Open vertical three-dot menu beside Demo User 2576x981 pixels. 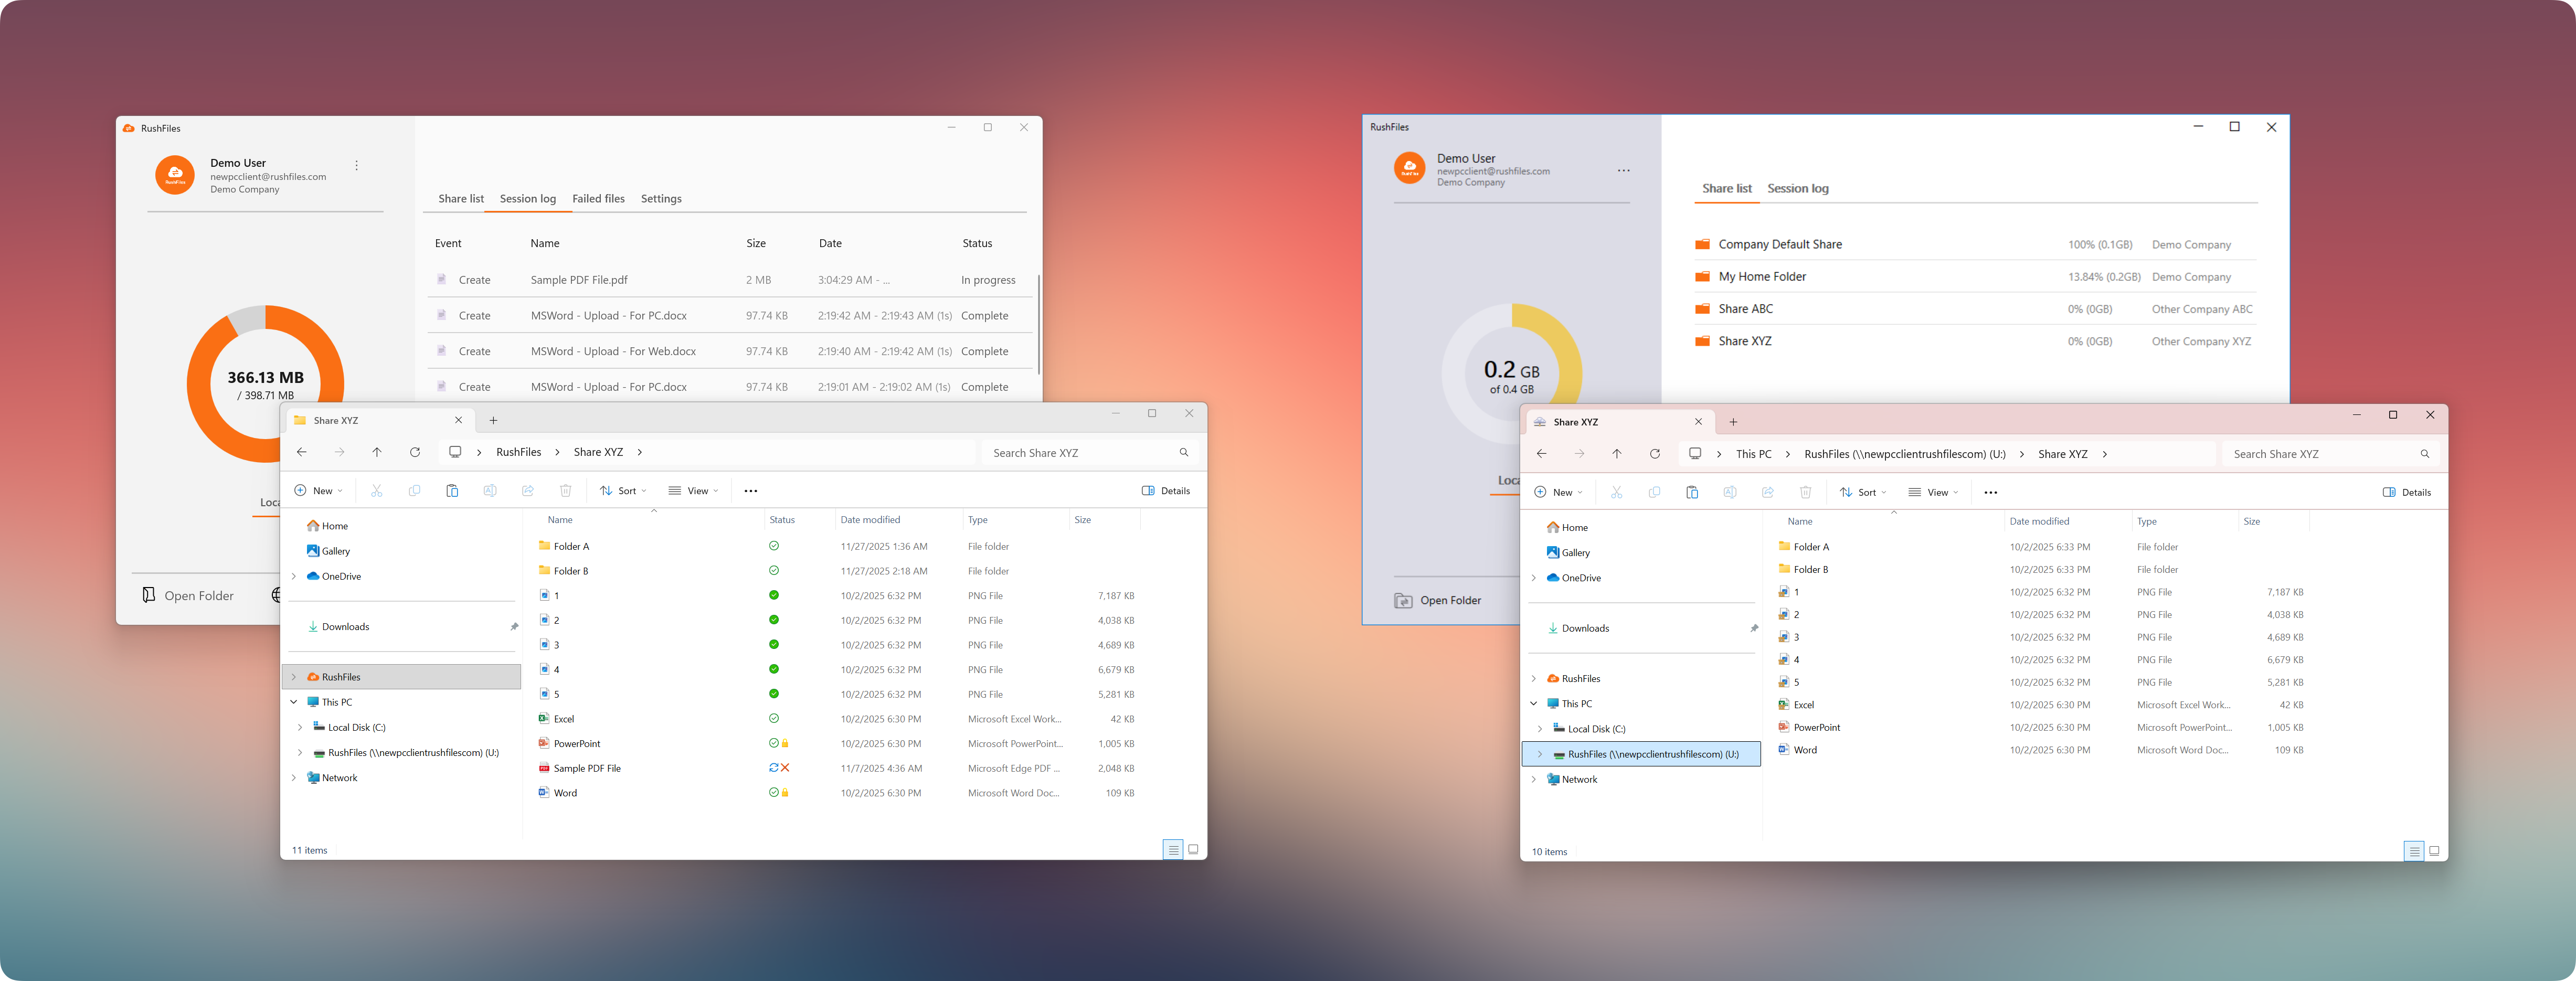[356, 166]
